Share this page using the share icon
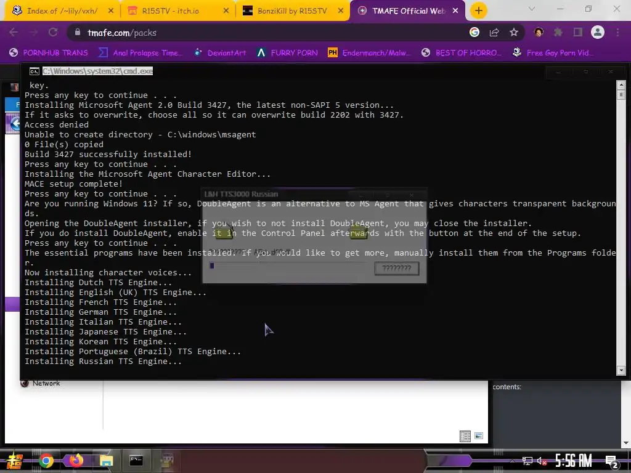The image size is (631, 473). coord(494,33)
